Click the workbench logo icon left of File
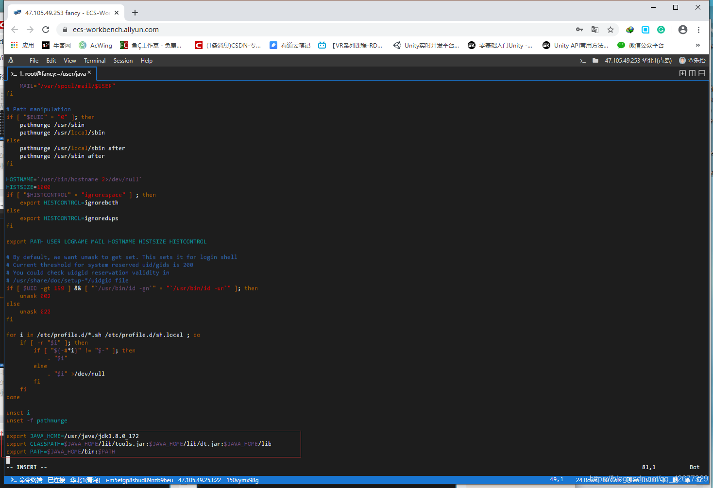 click(11, 60)
